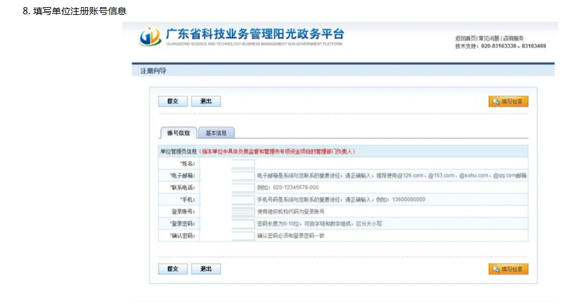
Task: Open the 咨询服务 link
Action: coord(513,38)
